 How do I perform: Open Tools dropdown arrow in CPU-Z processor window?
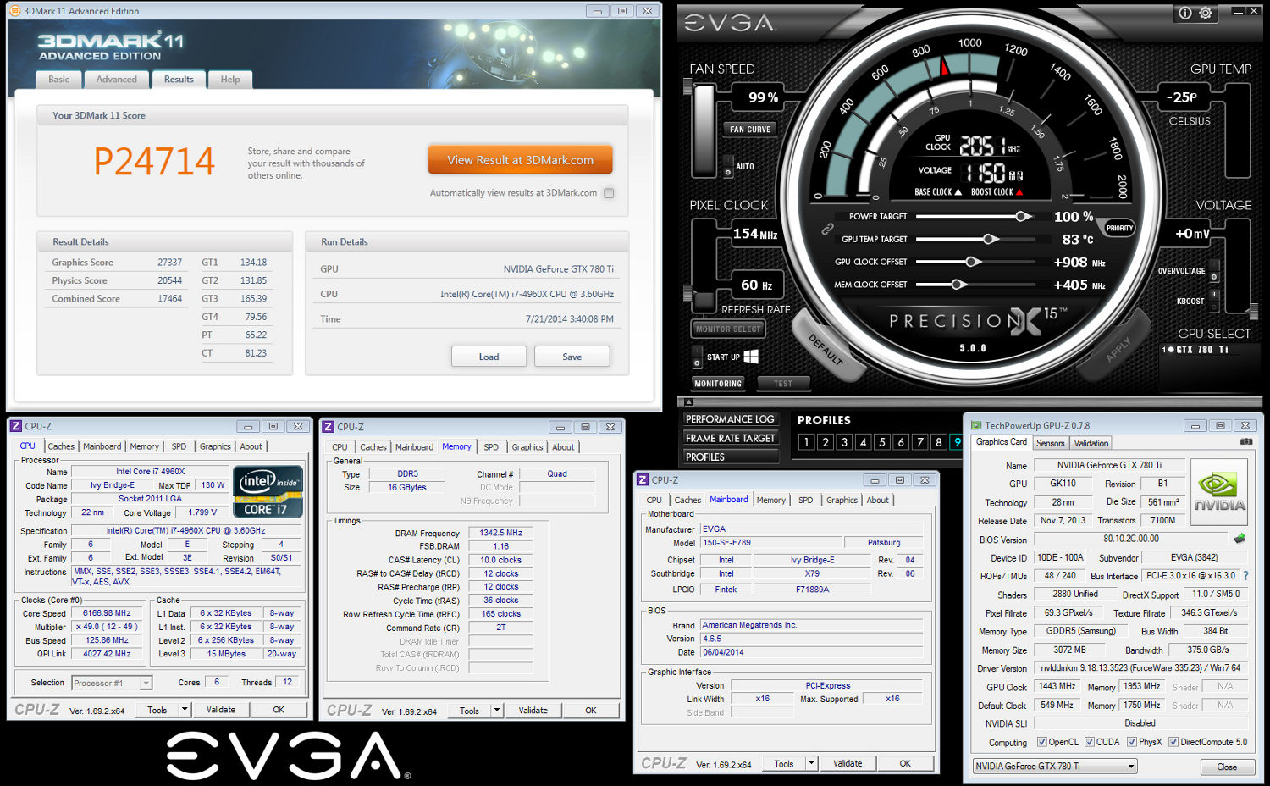click(x=185, y=710)
